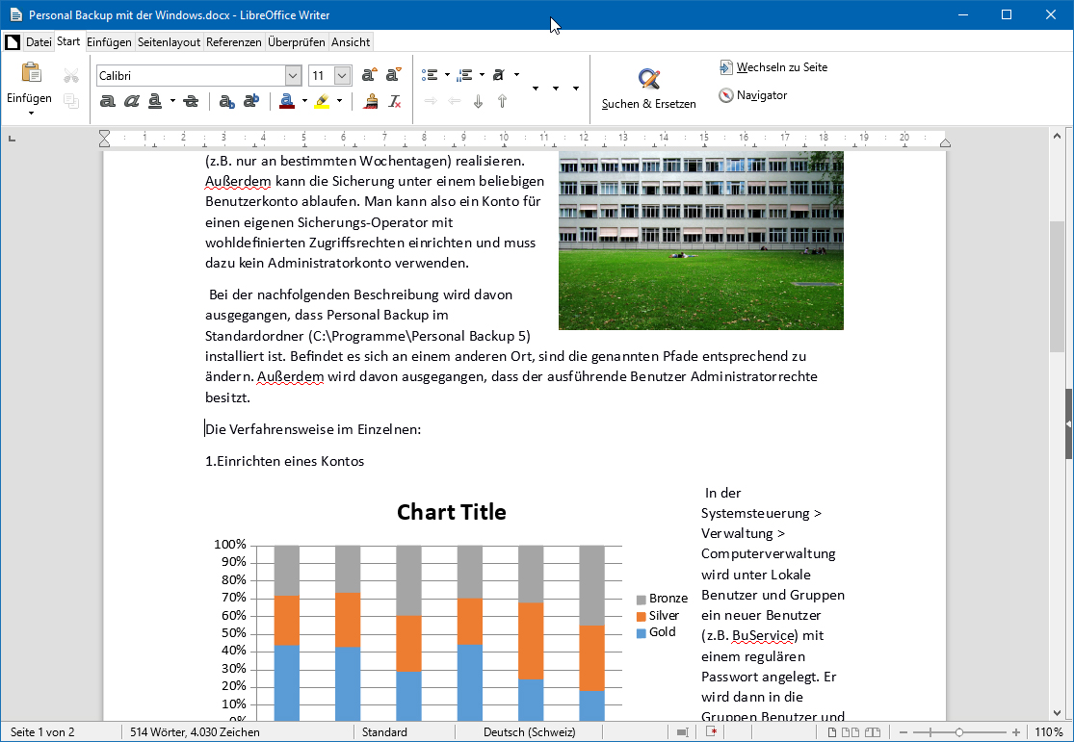The width and height of the screenshot is (1074, 742).
Task: Click the zoom out minus button
Action: [904, 731]
